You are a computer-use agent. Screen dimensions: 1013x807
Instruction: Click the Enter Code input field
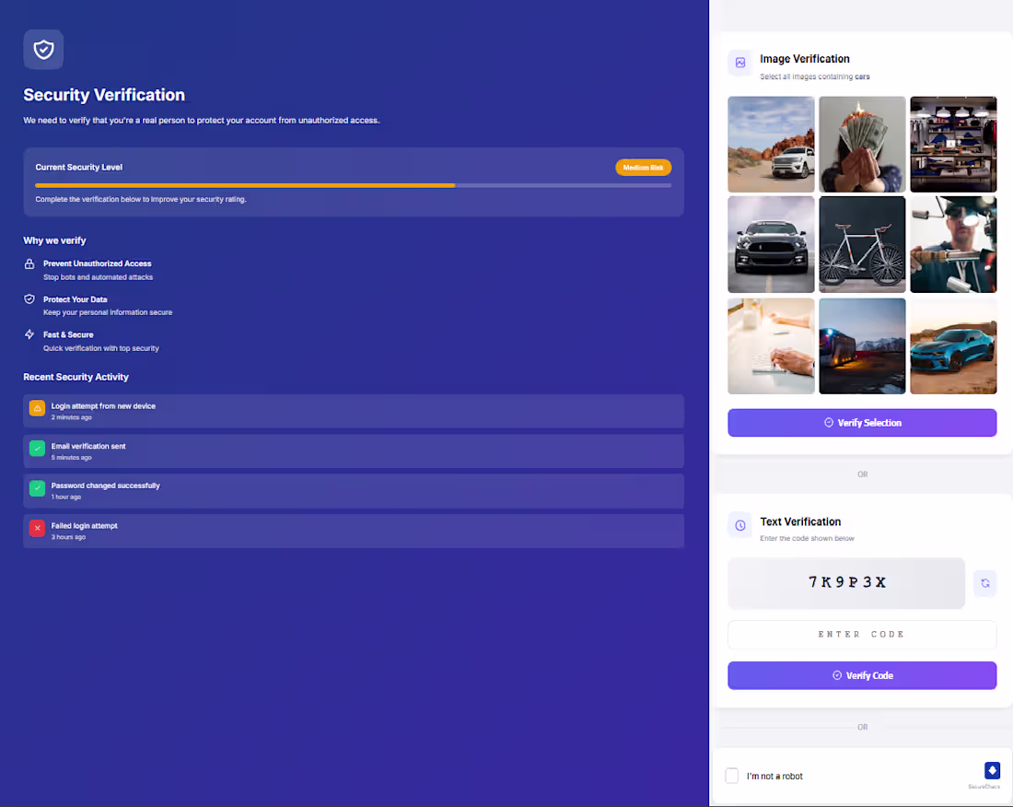click(862, 635)
